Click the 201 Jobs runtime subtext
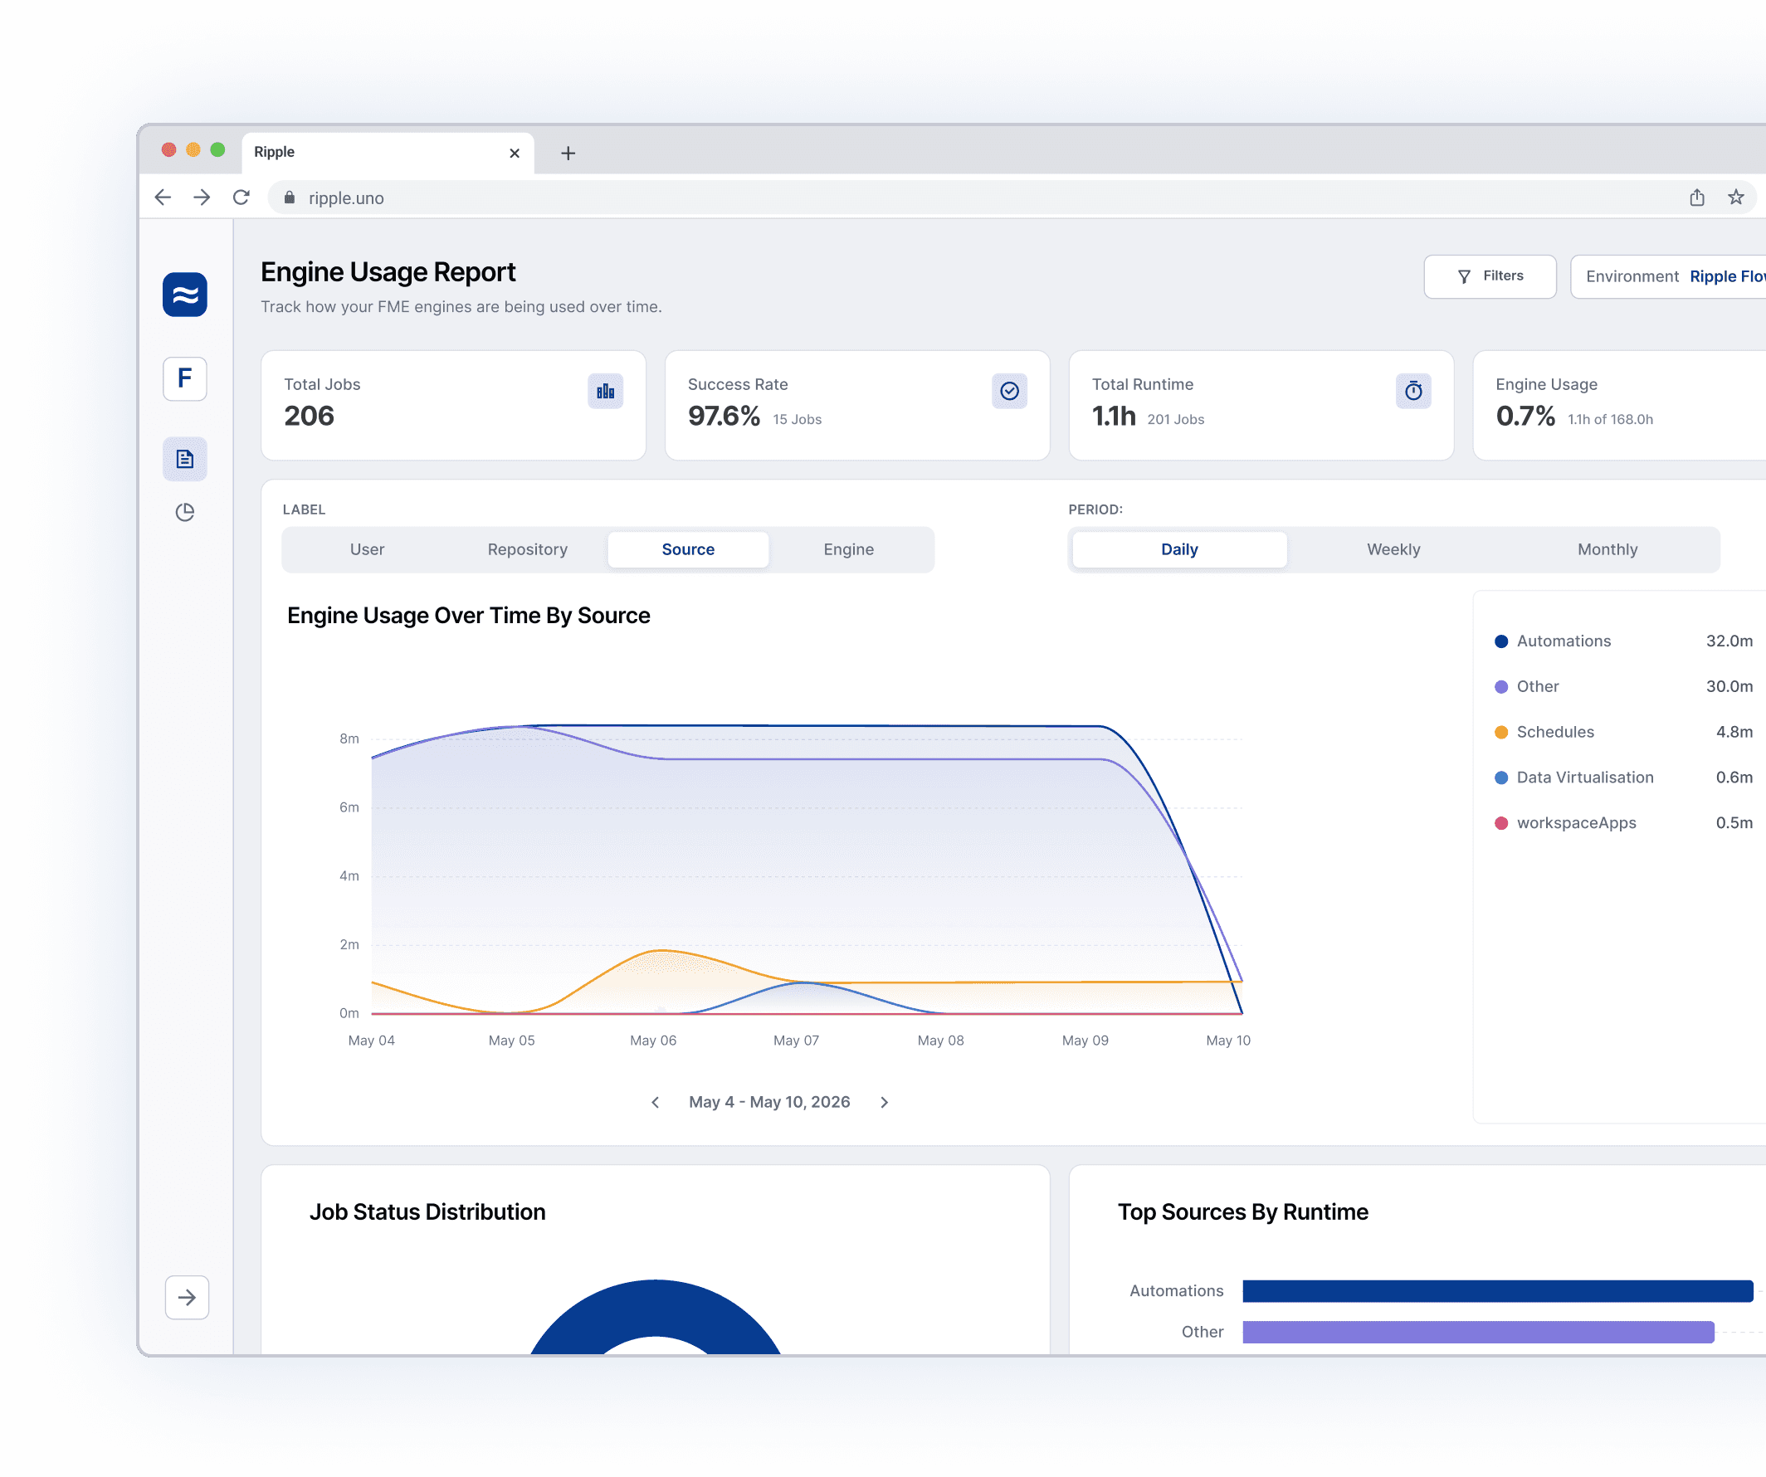Viewport: 1766px width, 1477px height. point(1176,420)
